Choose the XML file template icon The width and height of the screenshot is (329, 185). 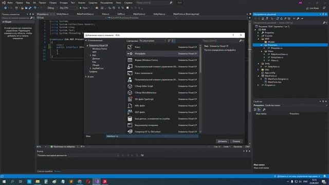[x=130, y=106]
